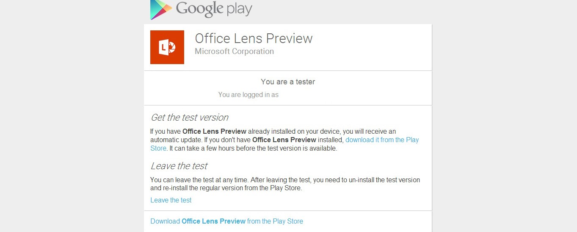Click the "You are a tester" status text
Image resolution: width=577 pixels, height=232 pixels.
288,82
